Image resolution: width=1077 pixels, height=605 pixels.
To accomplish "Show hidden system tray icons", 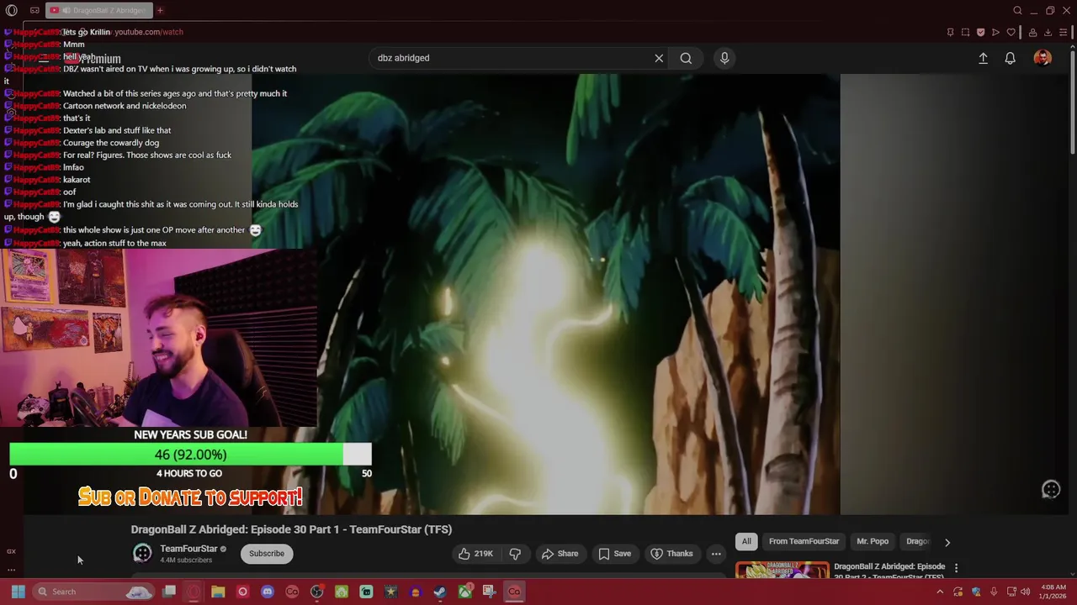I will [940, 592].
